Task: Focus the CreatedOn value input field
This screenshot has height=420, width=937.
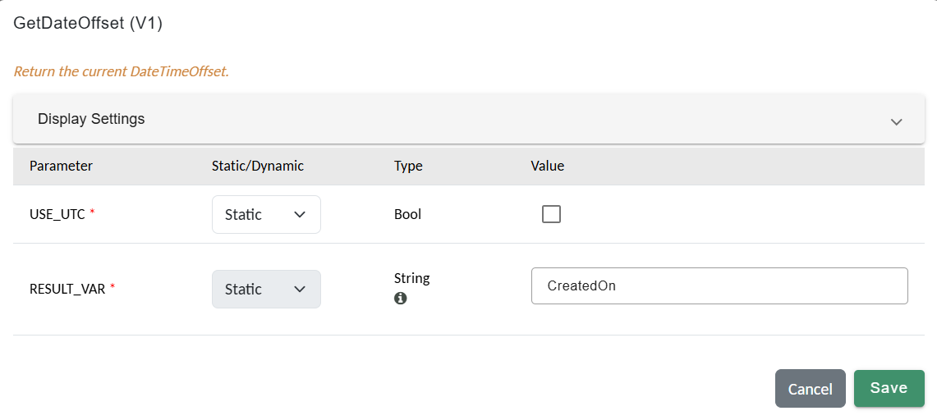Action: (719, 286)
